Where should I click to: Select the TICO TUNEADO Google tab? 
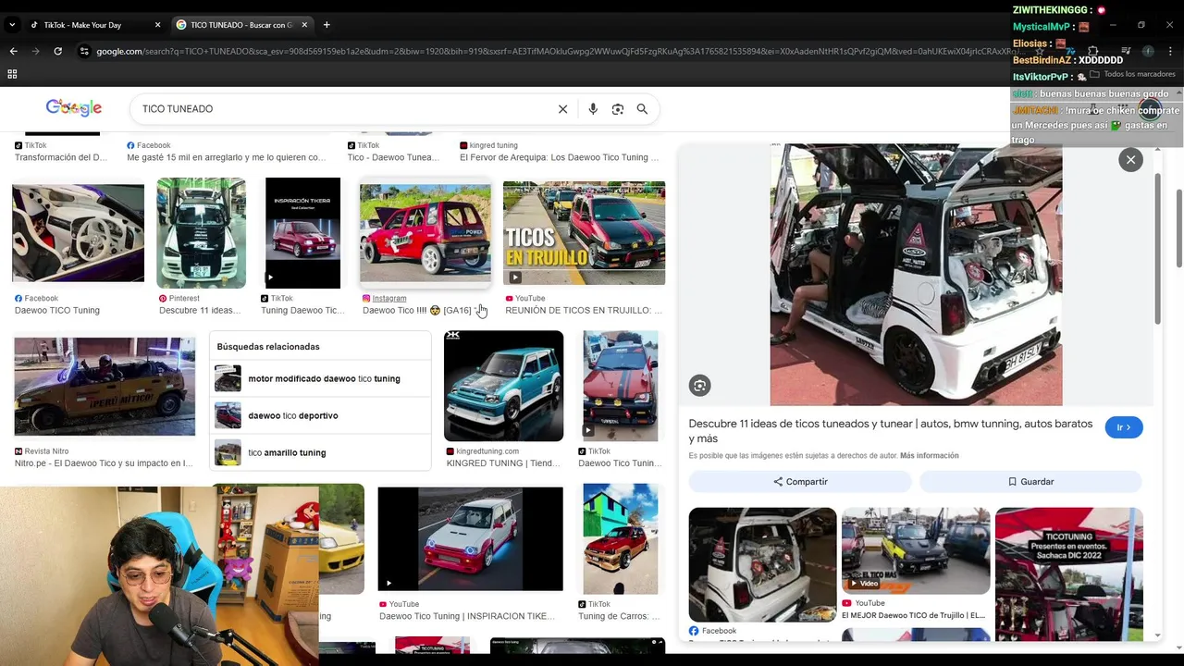[x=242, y=25]
